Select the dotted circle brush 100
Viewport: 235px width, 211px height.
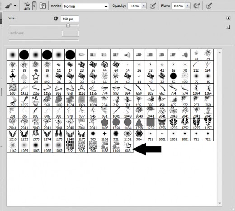(185, 78)
